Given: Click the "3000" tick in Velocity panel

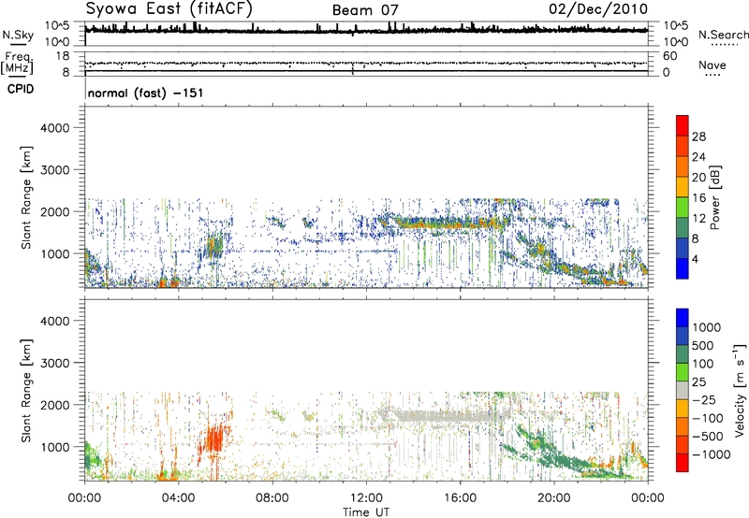Looking at the screenshot, I should click(x=55, y=363).
